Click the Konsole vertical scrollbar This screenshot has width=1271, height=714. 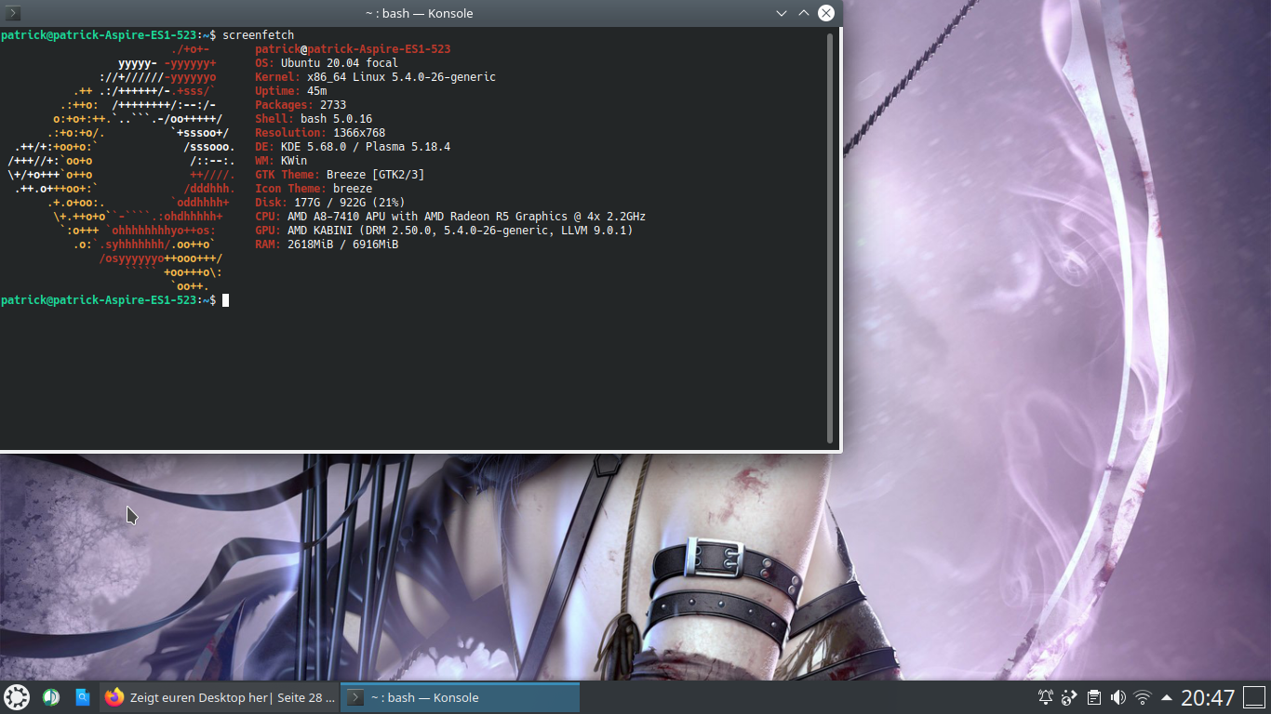point(830,238)
